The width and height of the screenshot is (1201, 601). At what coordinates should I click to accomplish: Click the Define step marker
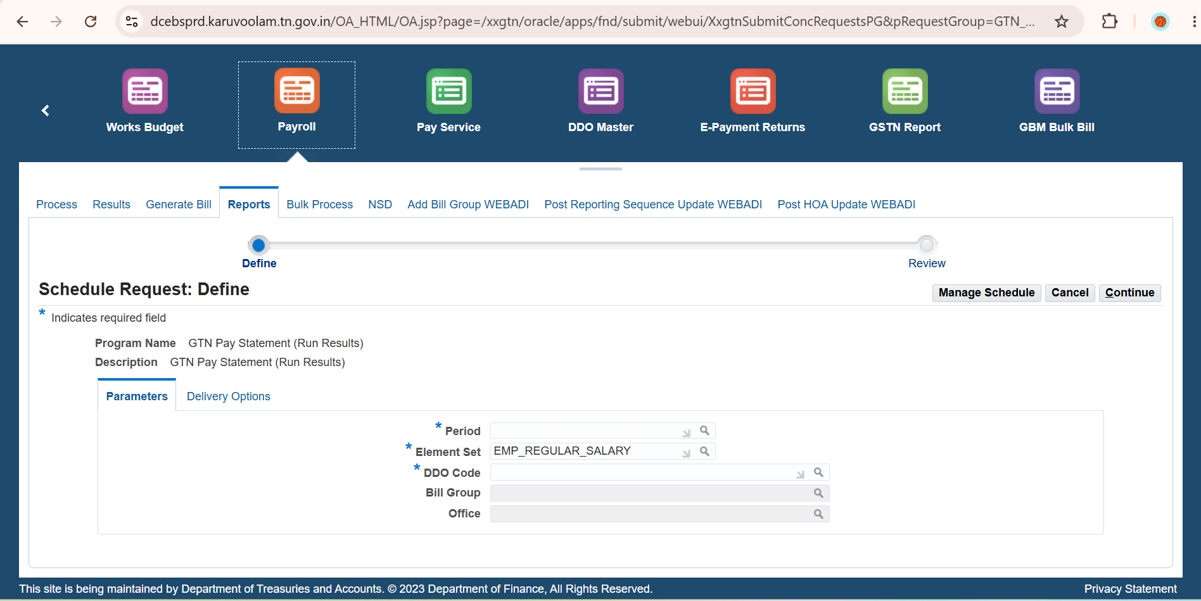258,245
